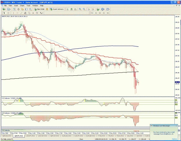Click the '2008.05.06 03:15' status bar entry
The image size is (181, 141).
[x=101, y=139]
